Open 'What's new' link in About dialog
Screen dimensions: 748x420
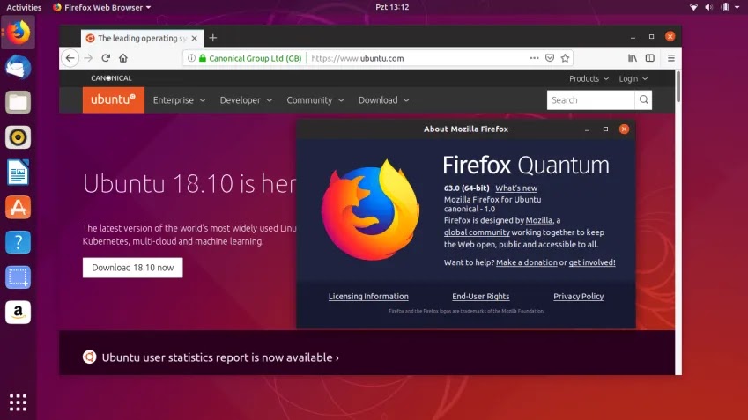coord(516,188)
